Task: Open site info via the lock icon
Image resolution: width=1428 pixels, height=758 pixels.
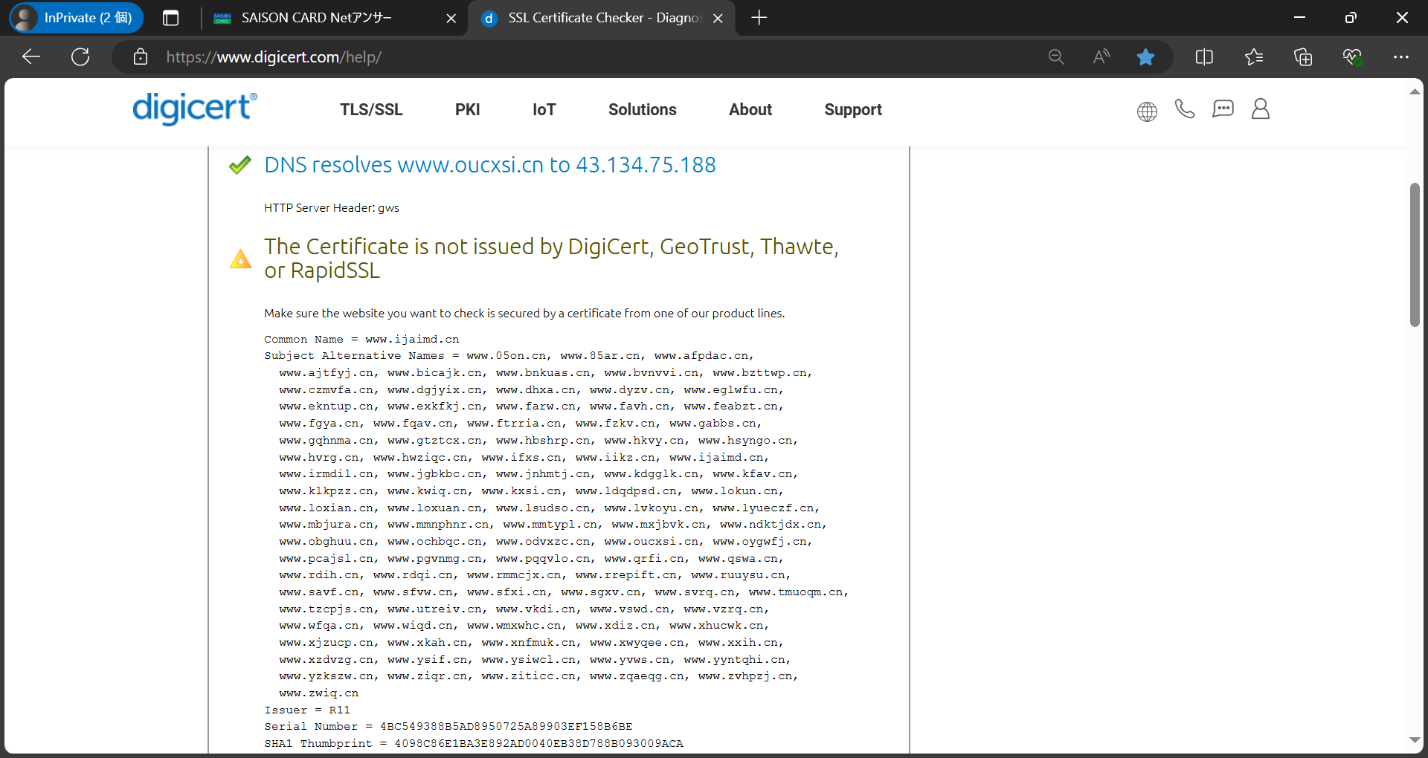Action: tap(141, 57)
